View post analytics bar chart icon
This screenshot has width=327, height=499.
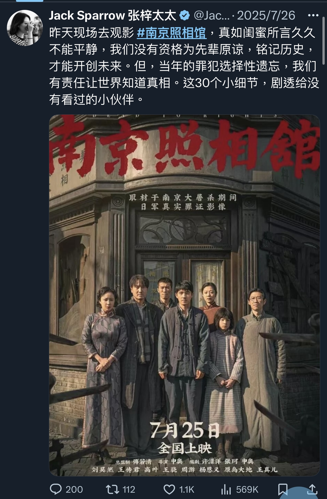(x=226, y=489)
